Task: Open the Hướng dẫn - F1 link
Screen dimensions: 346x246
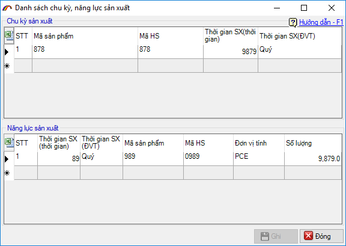Action: click(x=321, y=22)
